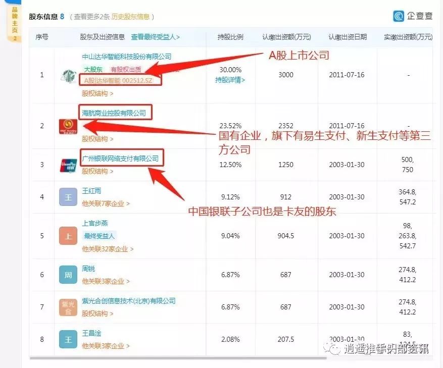Screen dimensions: 443x368
Task: Open shareholder 王红雨 profile
Action: point(91,191)
